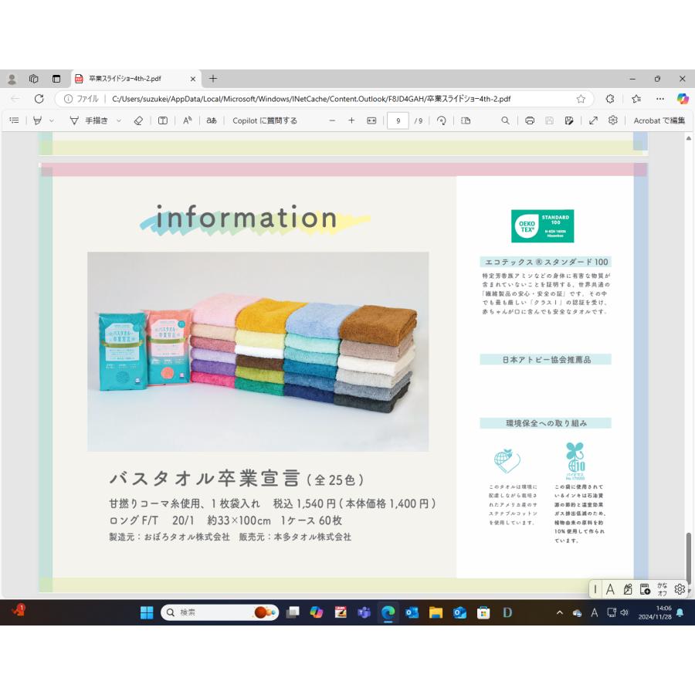Screen dimensions: 695x695
Task: Open PDF settings gear in toolbar
Action: tap(613, 120)
